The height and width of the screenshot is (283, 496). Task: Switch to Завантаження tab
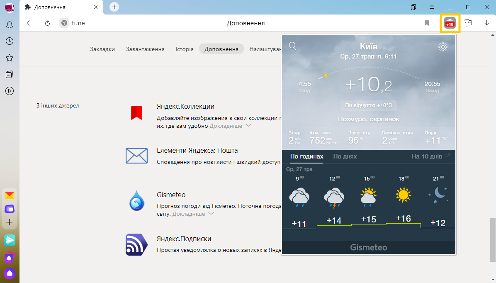coord(145,49)
